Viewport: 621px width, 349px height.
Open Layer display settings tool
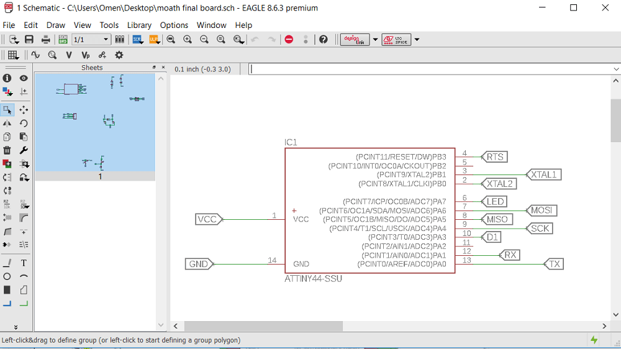pyautogui.click(x=7, y=92)
